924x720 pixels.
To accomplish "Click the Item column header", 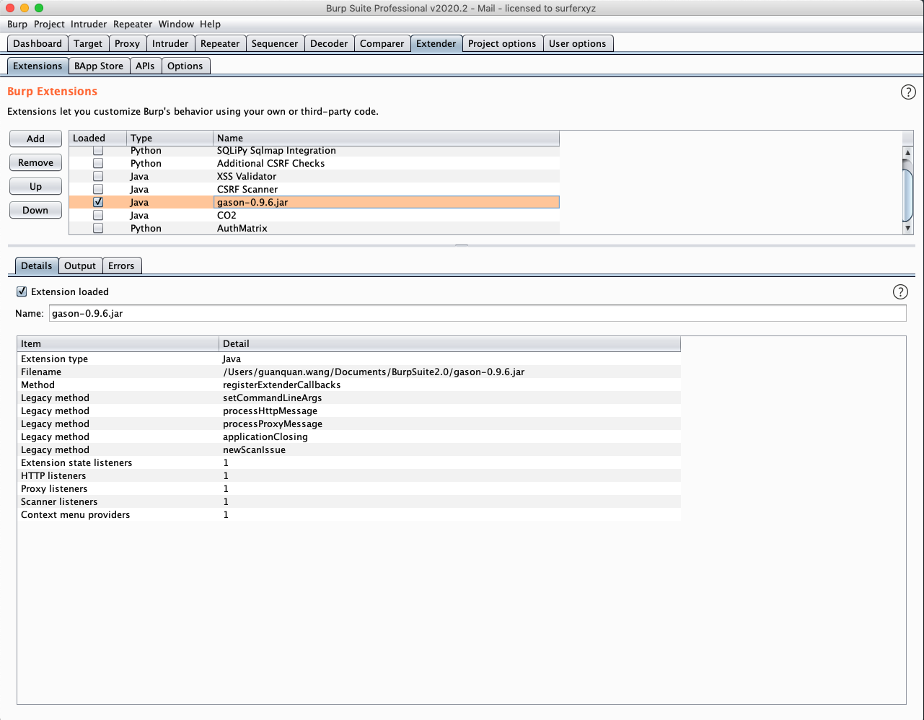I will pos(118,344).
